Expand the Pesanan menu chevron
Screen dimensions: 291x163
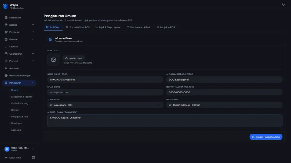click(x=33, y=39)
